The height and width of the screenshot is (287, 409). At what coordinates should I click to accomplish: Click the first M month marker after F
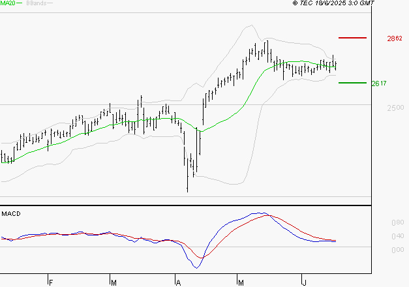[x=114, y=283]
